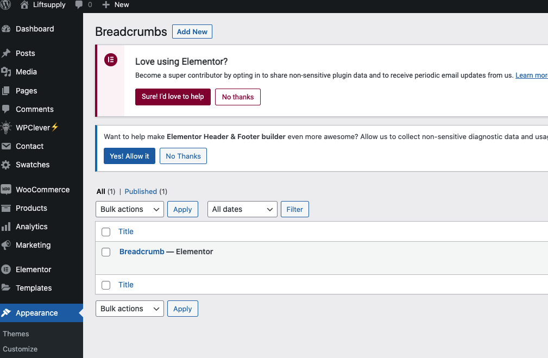Viewport: 548px width, 358px height.
Task: Click the WordPress logo icon in admin bar
Action: tap(6, 4)
